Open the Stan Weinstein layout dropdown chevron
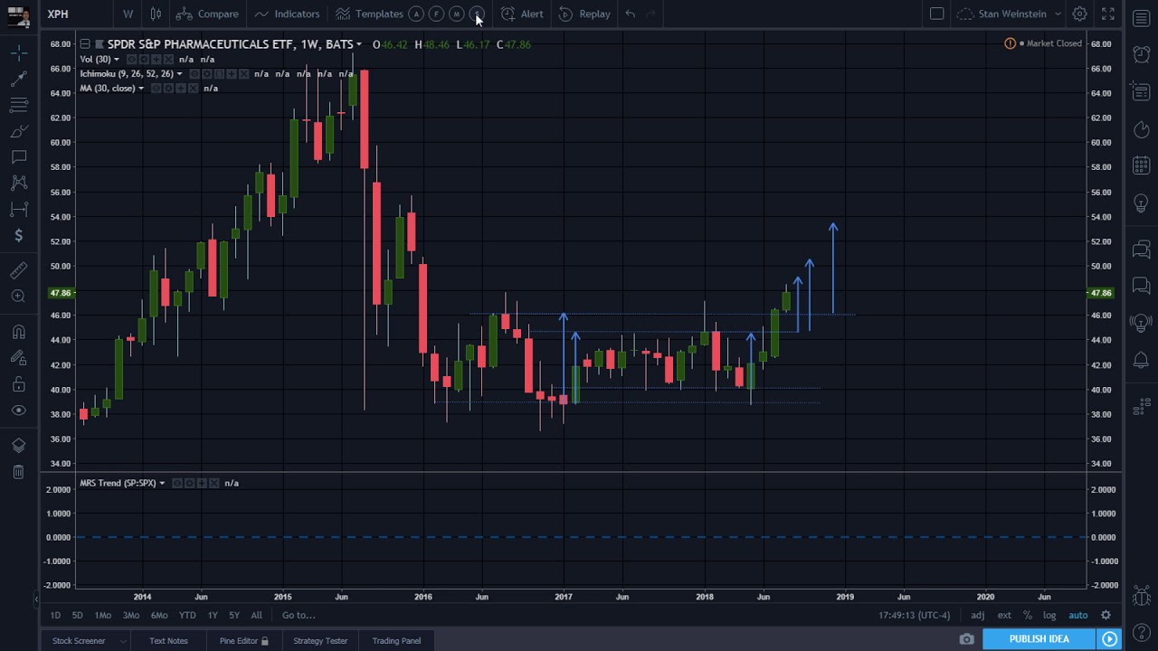Image resolution: width=1158 pixels, height=651 pixels. (x=1057, y=14)
